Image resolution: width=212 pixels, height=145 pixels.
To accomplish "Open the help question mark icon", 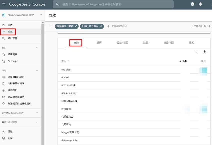I will (192, 4).
